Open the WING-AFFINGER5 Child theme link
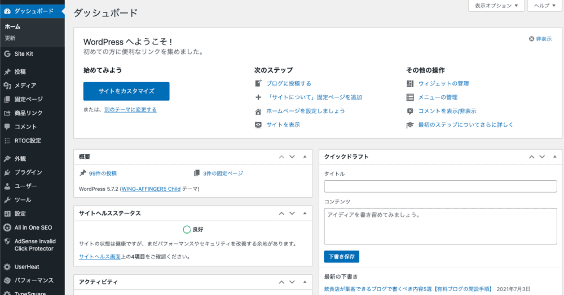564x295 pixels. point(151,189)
